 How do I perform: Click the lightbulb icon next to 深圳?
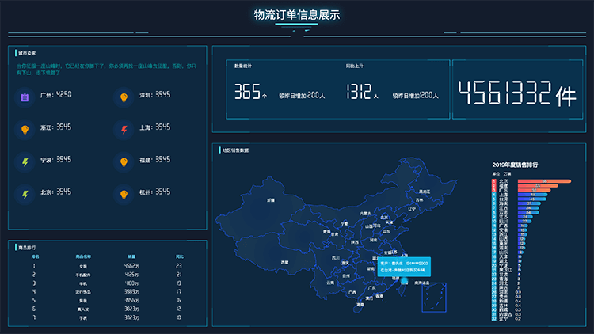pos(124,97)
